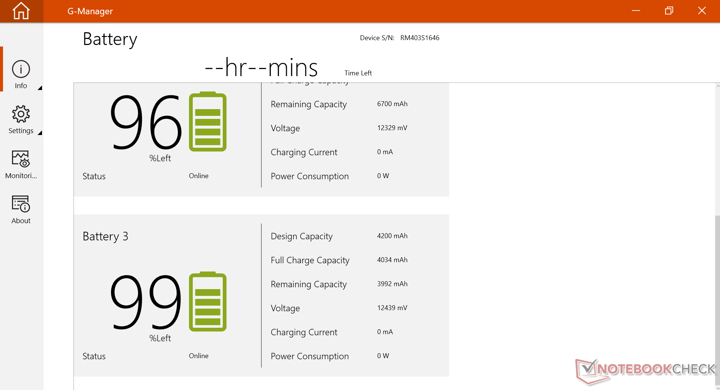The width and height of the screenshot is (720, 390).
Task: Click the scrollbar's up arrow
Action: point(718,86)
